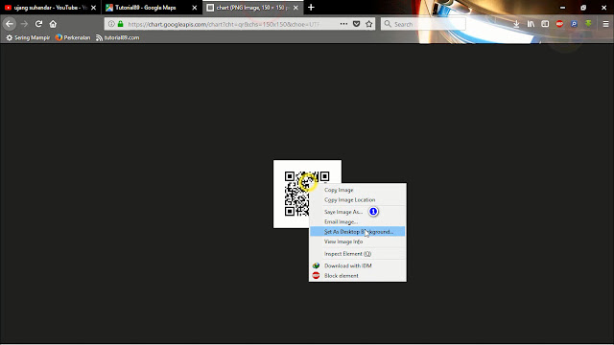Open the Adblock Plus toolbar icon
This screenshot has width=614, height=345.
click(559, 24)
